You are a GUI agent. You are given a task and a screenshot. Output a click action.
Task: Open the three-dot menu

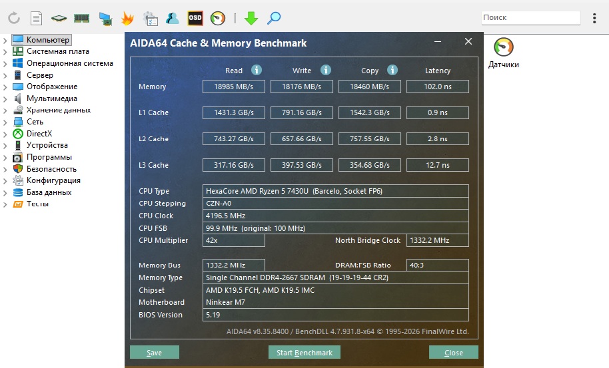(x=594, y=18)
